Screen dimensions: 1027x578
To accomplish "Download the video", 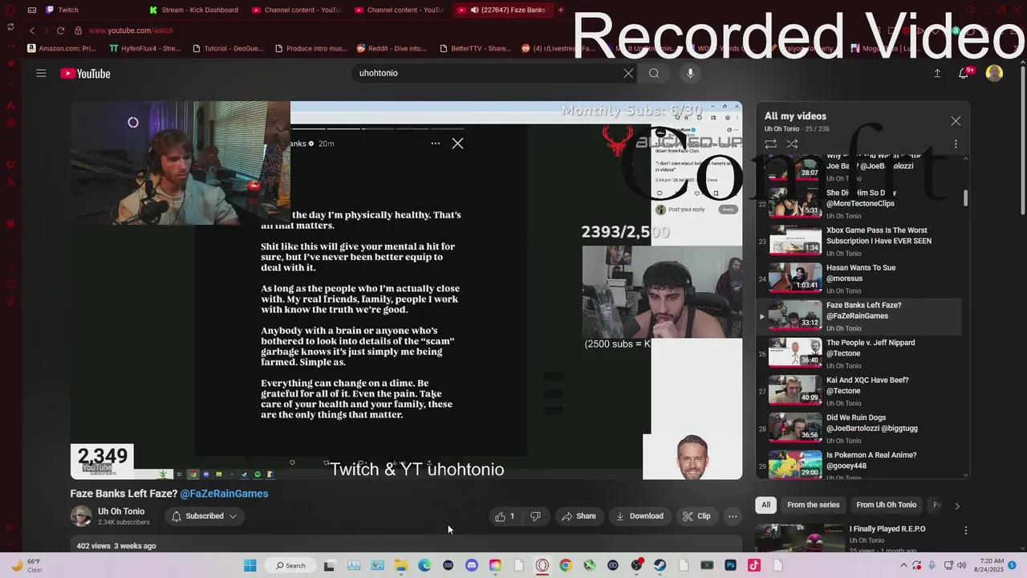I will click(x=639, y=516).
